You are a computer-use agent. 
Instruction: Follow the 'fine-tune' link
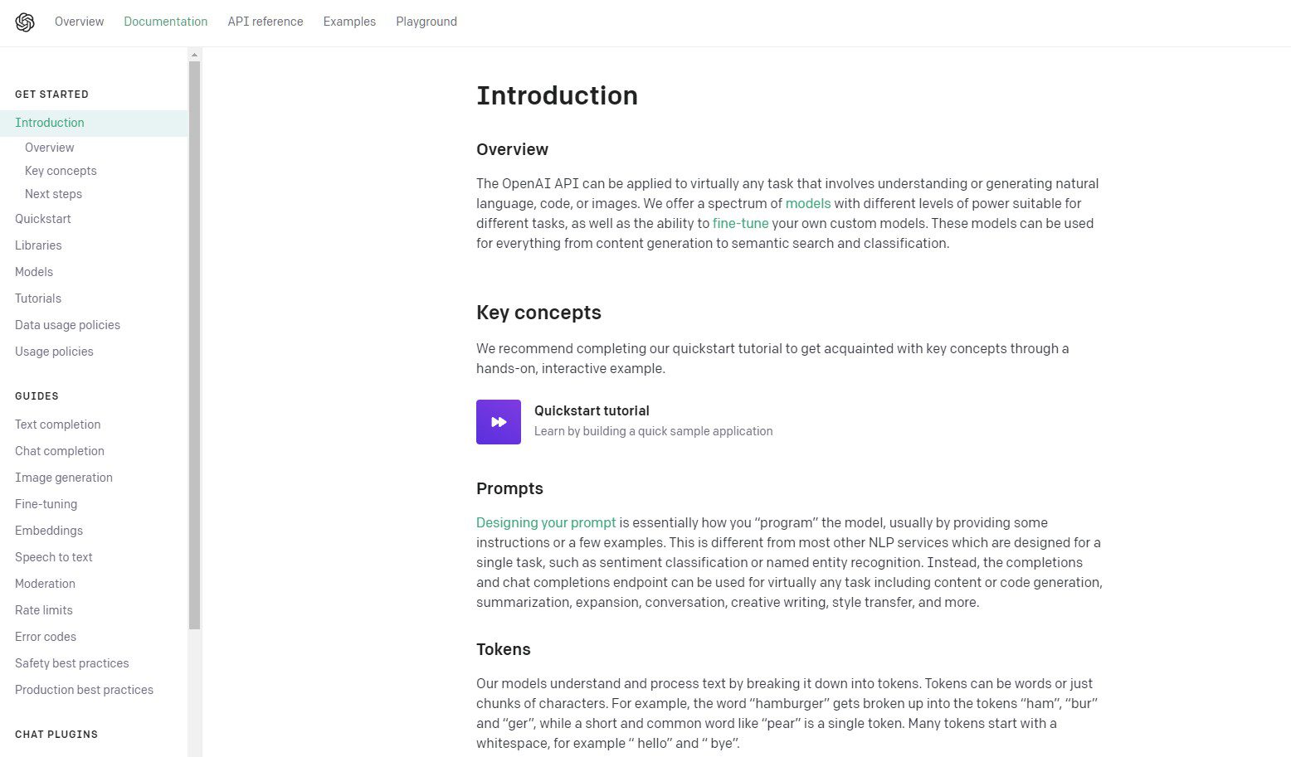click(x=740, y=223)
